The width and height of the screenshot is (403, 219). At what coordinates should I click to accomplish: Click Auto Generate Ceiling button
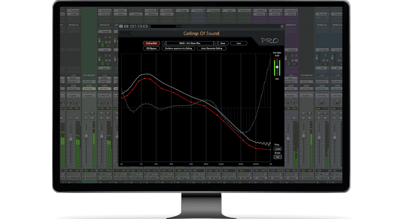click(x=211, y=48)
